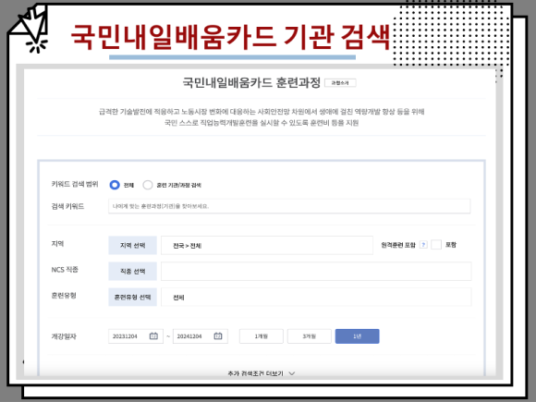Click the empty NCS 직종 field

(x=316, y=271)
